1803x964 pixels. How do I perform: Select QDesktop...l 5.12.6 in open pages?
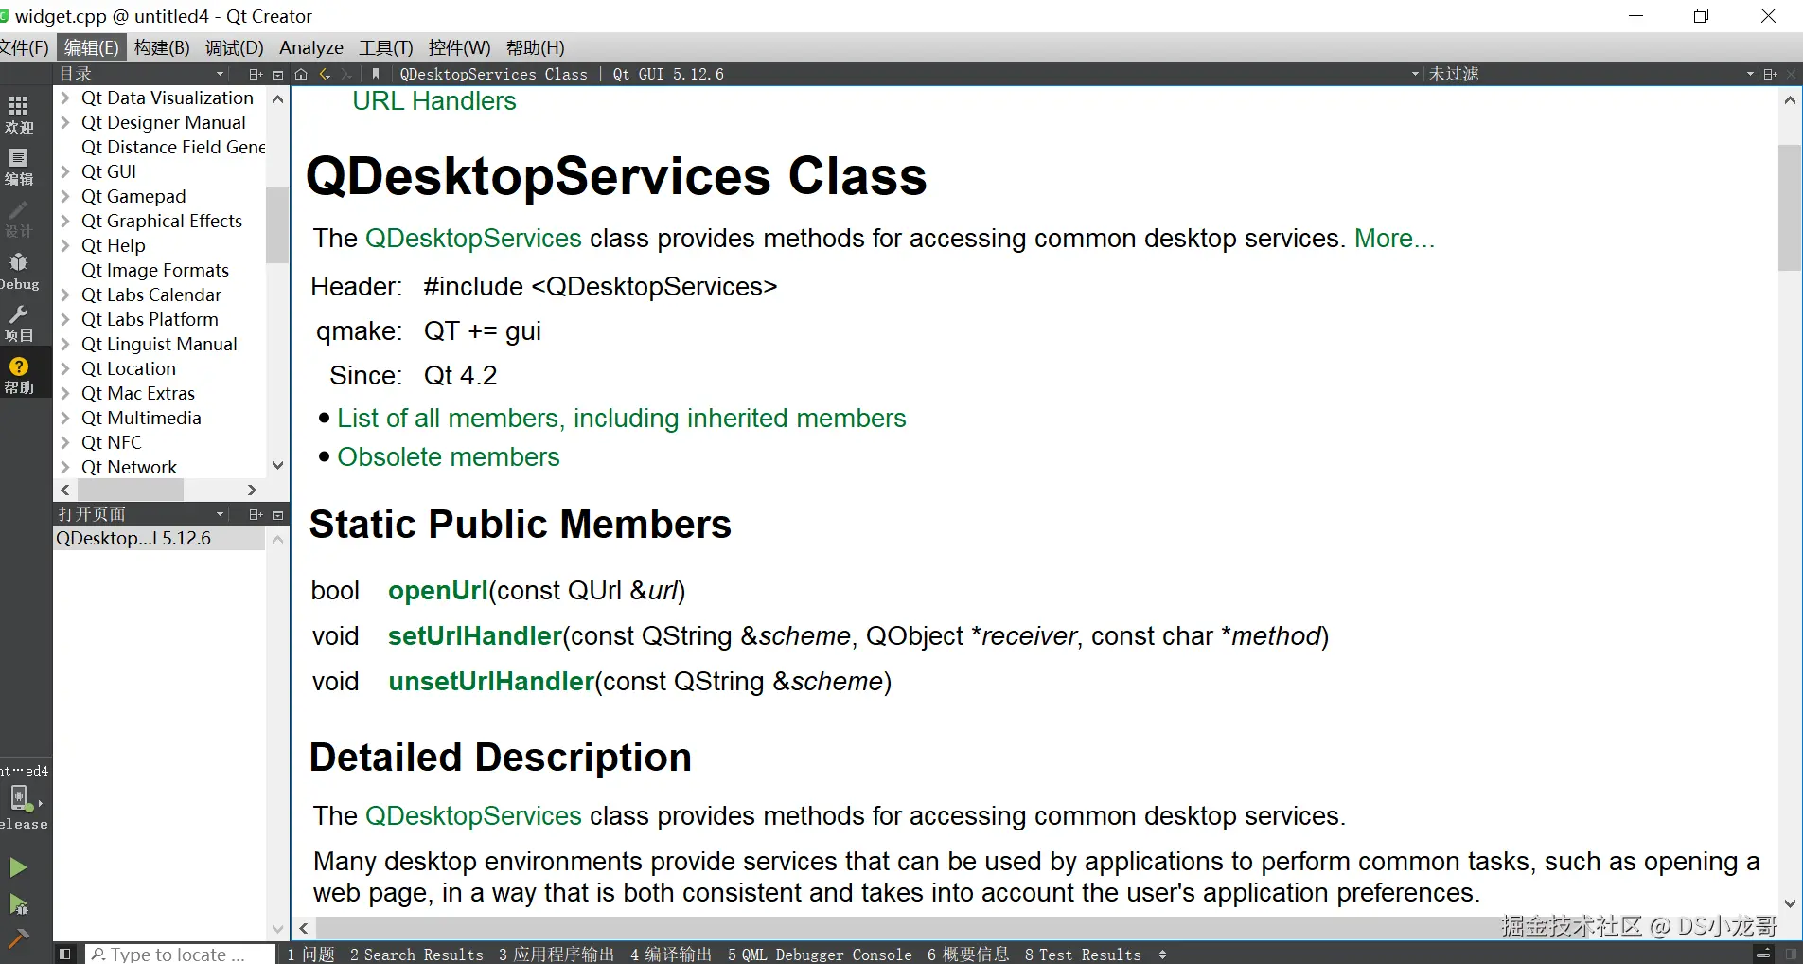click(x=159, y=538)
